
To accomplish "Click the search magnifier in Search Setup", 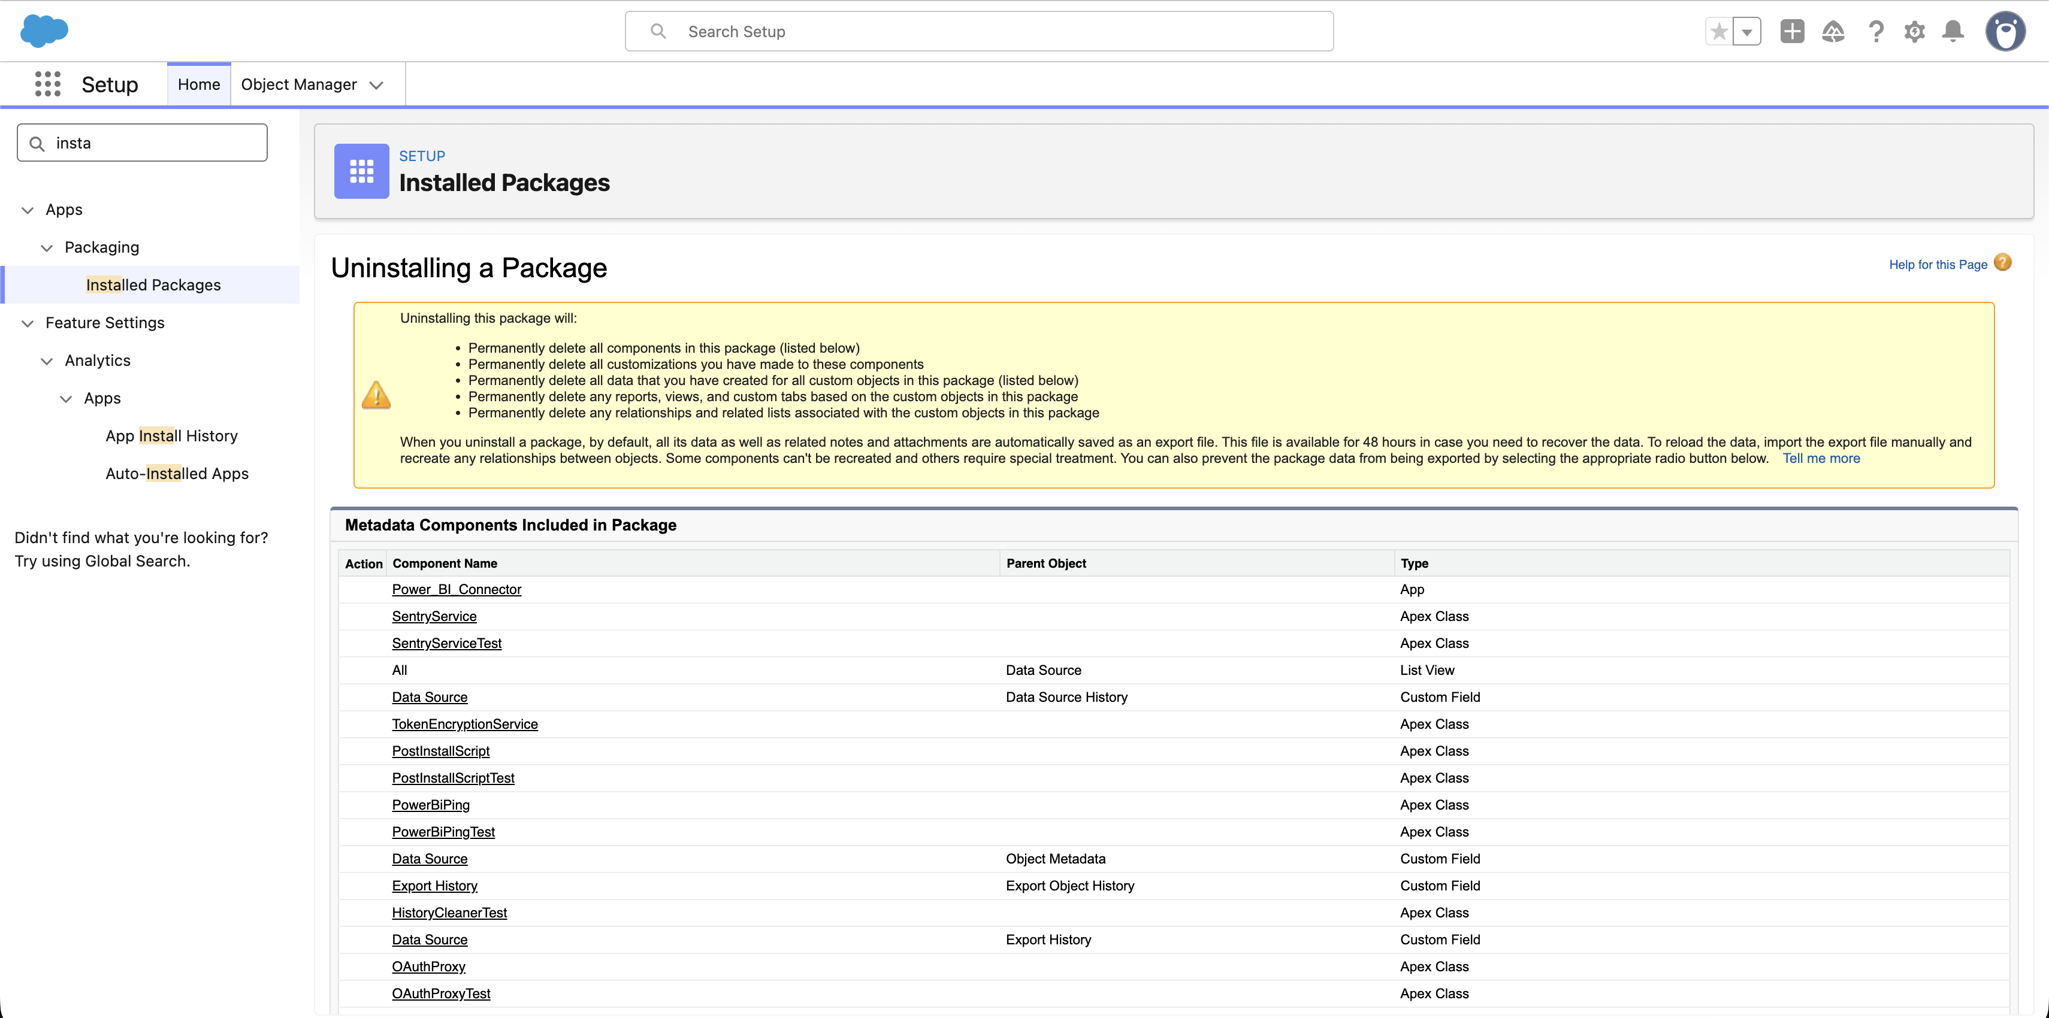I will tap(658, 31).
